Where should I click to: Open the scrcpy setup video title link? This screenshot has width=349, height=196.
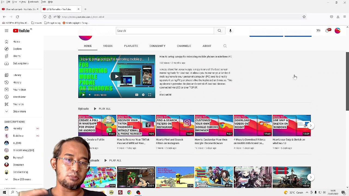pos(196,57)
